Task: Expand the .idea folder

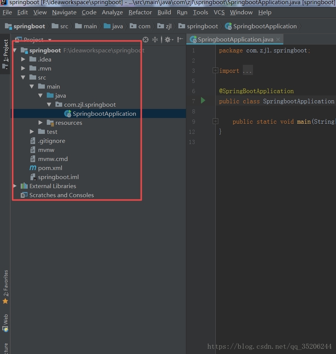Action: [x=23, y=59]
